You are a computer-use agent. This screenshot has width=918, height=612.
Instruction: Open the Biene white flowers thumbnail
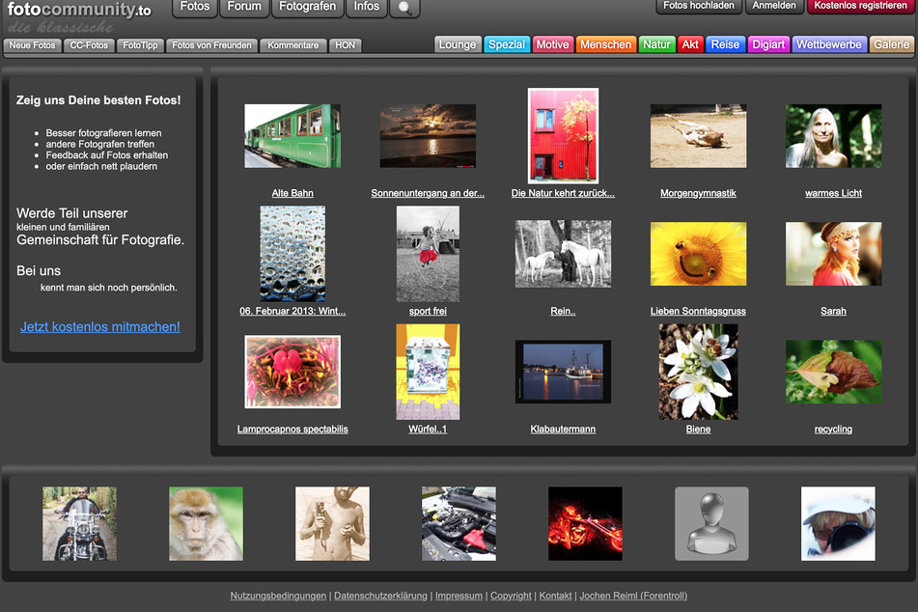[x=699, y=372]
